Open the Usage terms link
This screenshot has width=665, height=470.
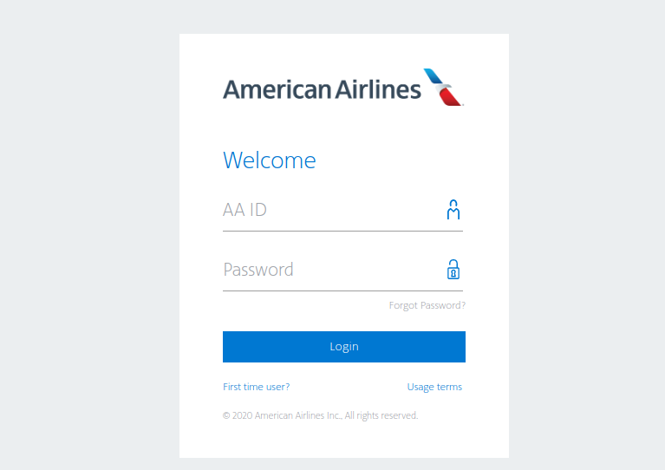(x=434, y=387)
